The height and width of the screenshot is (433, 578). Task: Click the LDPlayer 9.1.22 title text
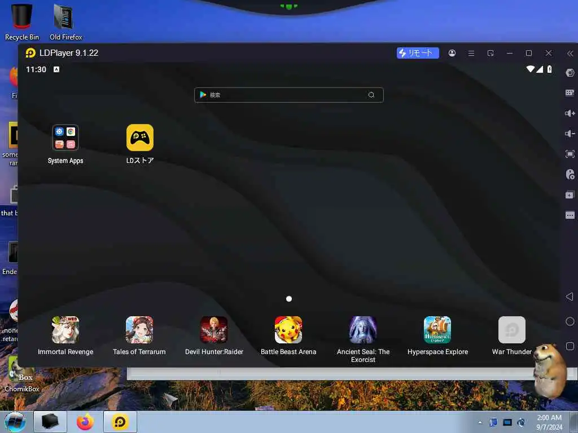point(68,53)
